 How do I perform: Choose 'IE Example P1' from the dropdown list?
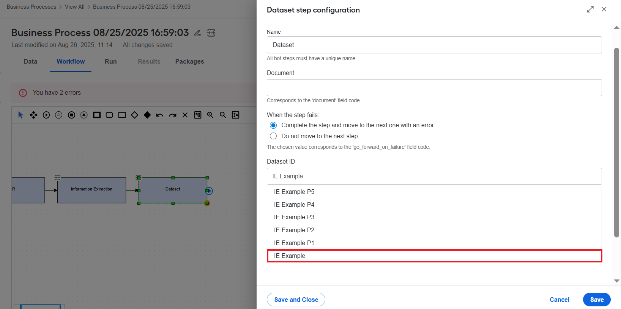(434, 243)
